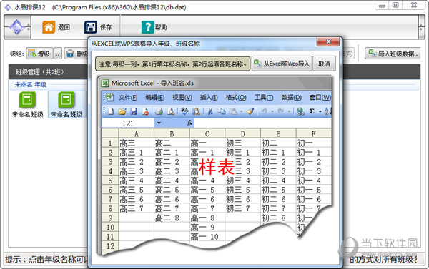This screenshot has width=429, height=269.
Task: Open the 文件(F) menu in Excel sample
Action: (x=128, y=98)
